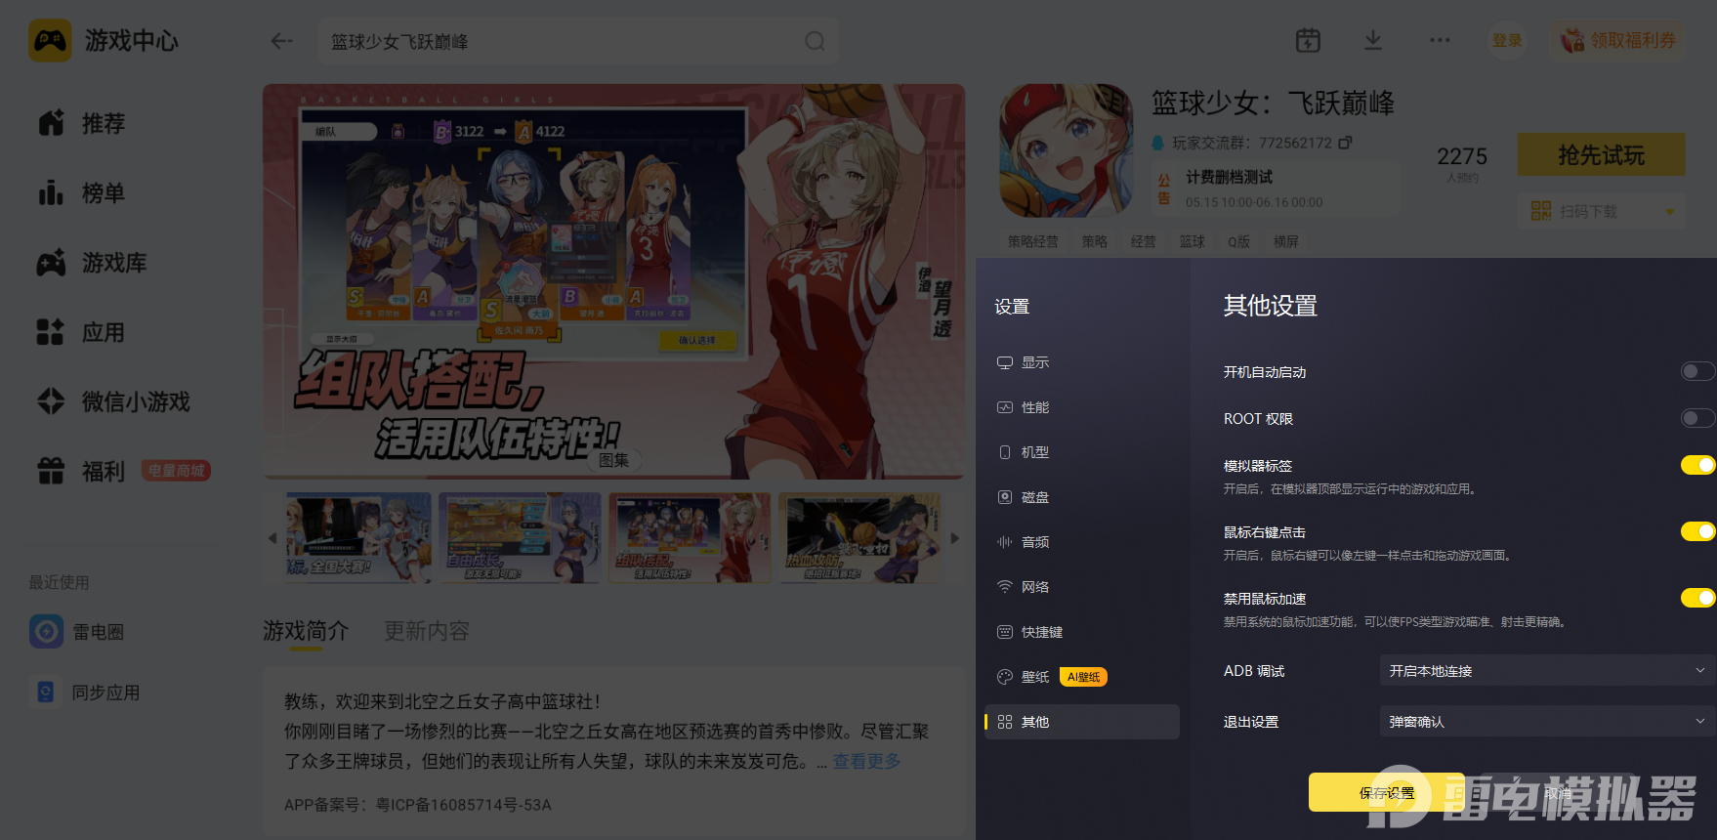Click the 领取福利券 button

pos(1618,40)
